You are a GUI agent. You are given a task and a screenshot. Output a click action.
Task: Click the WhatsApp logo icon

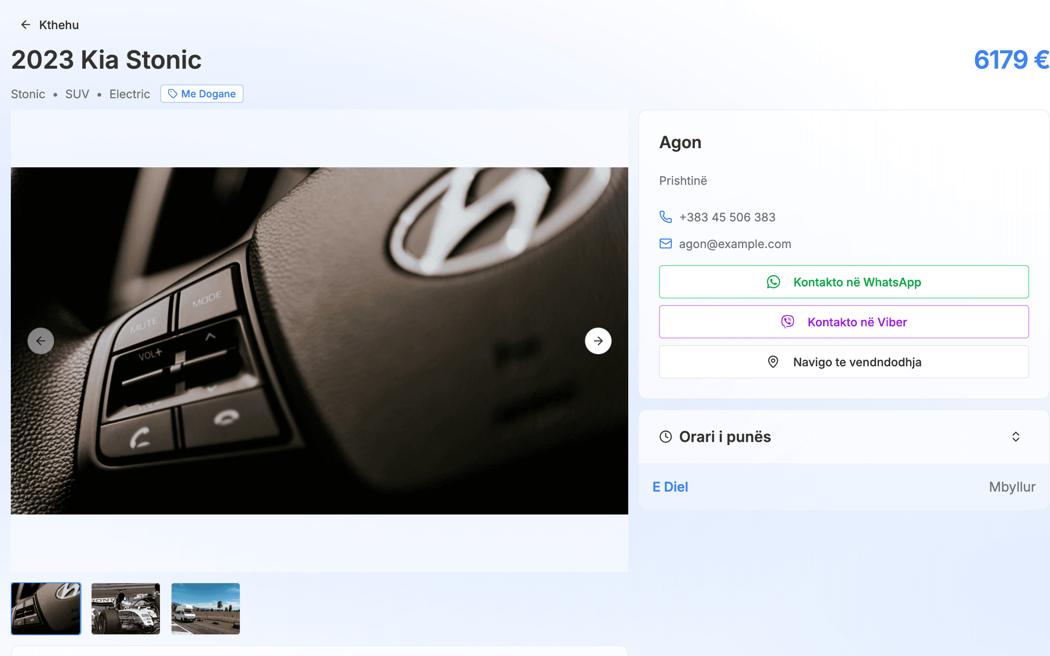click(x=773, y=282)
